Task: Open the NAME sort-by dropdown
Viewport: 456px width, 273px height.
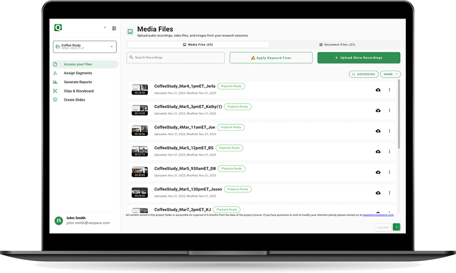Action: (390, 74)
